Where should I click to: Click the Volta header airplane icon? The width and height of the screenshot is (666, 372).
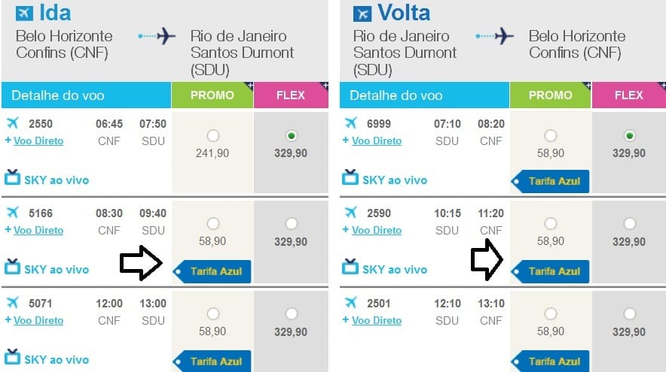click(362, 13)
